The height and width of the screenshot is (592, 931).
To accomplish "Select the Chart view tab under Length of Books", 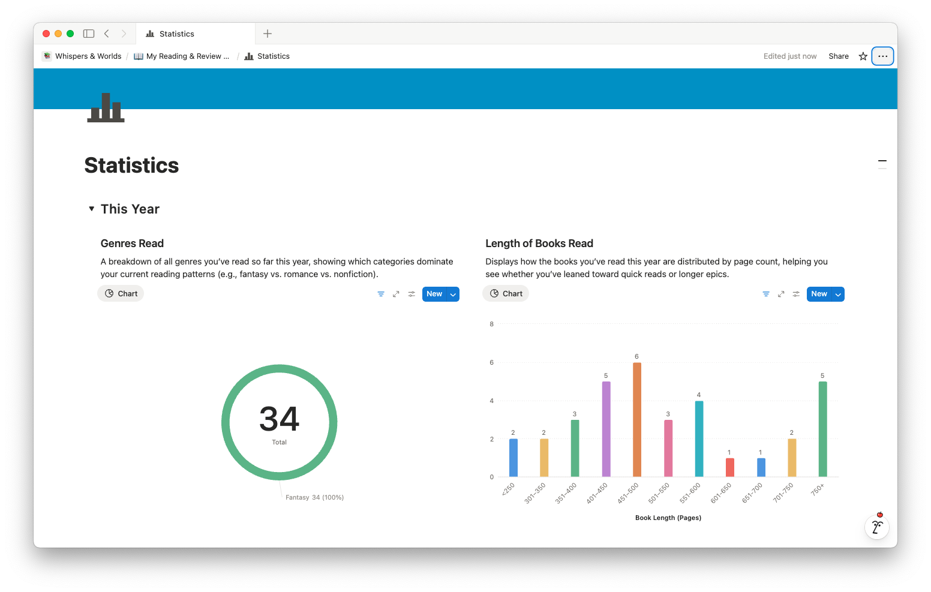I will click(x=506, y=294).
